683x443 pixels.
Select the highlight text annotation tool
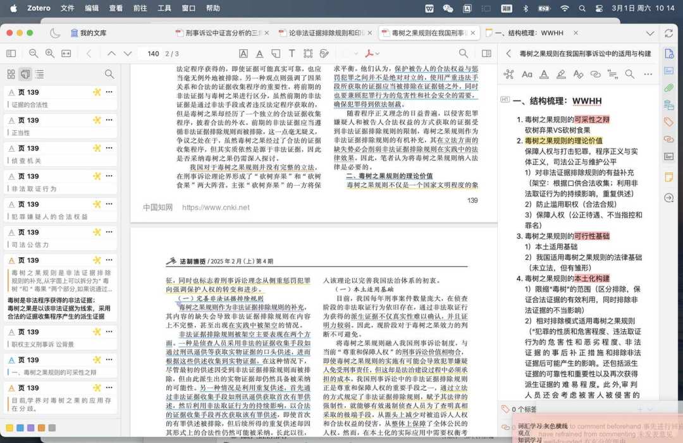(243, 53)
